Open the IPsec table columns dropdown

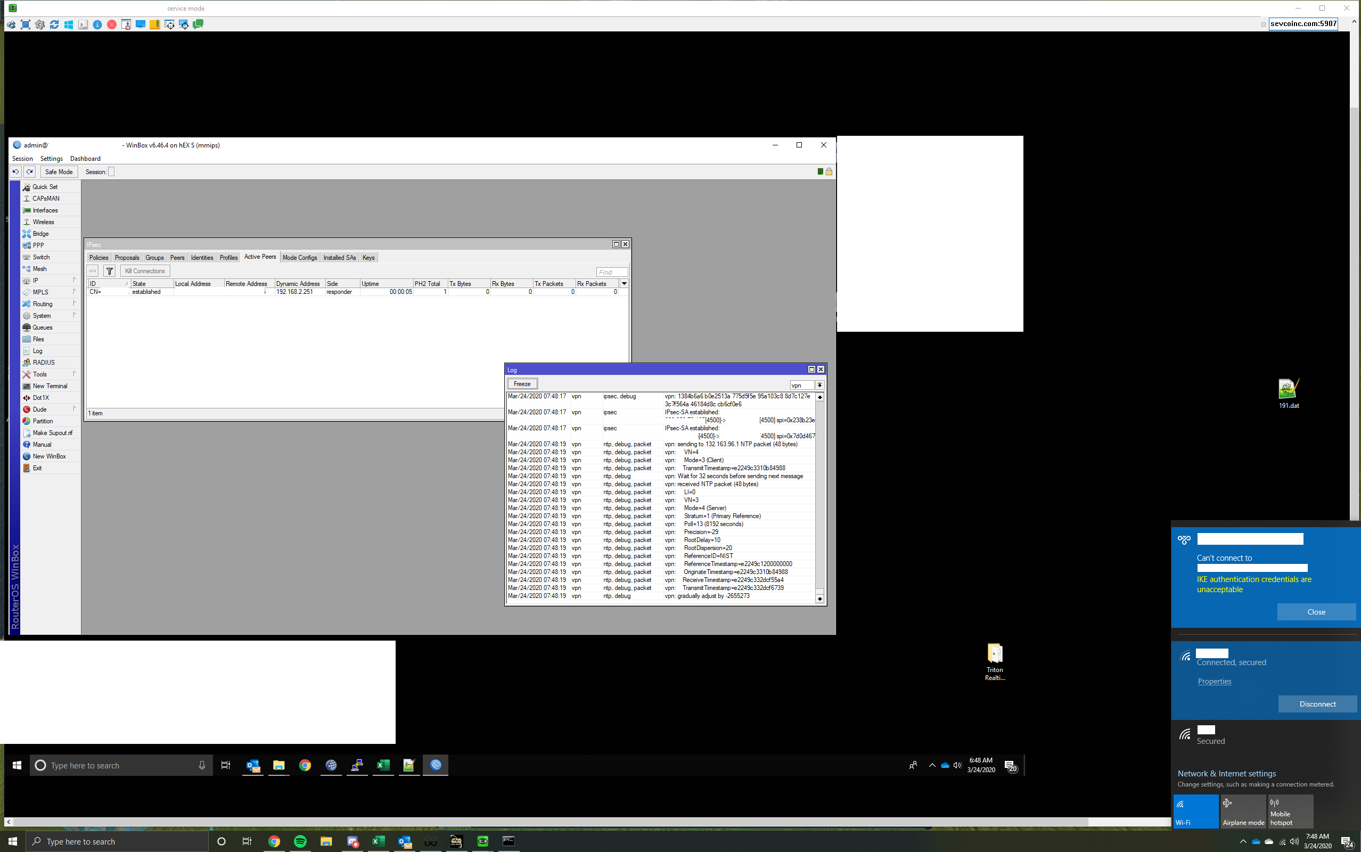[624, 283]
